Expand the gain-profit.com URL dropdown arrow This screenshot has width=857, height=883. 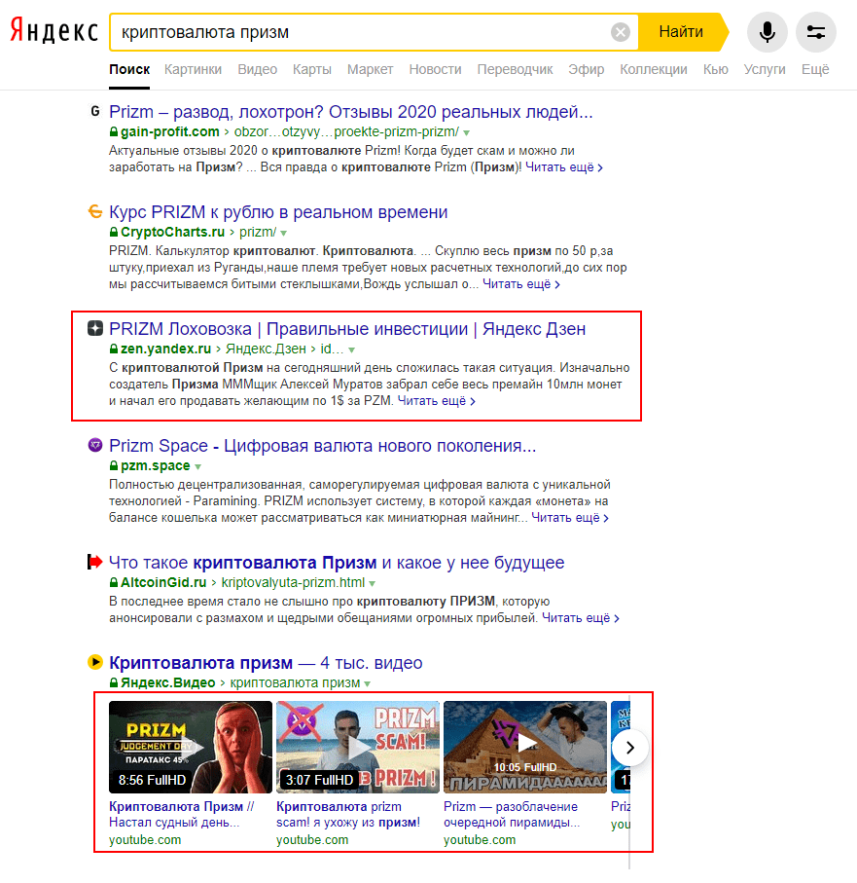pos(467,133)
